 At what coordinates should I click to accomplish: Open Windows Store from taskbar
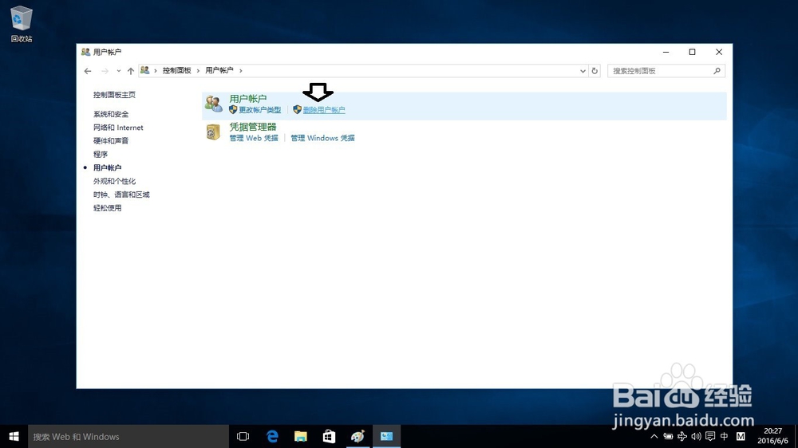click(330, 436)
